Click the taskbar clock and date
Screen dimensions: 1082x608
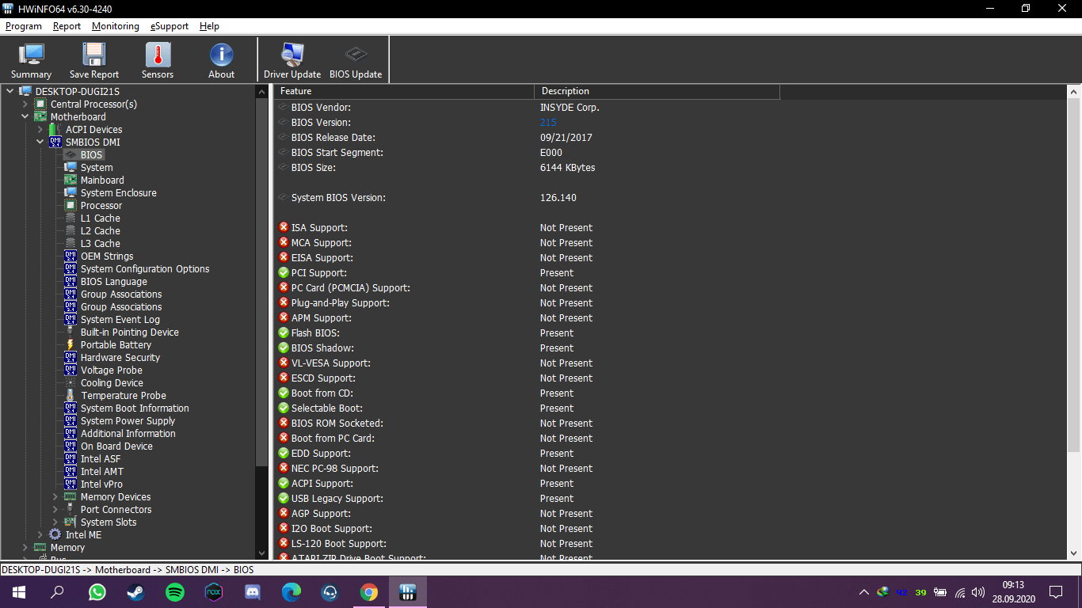point(1013,591)
